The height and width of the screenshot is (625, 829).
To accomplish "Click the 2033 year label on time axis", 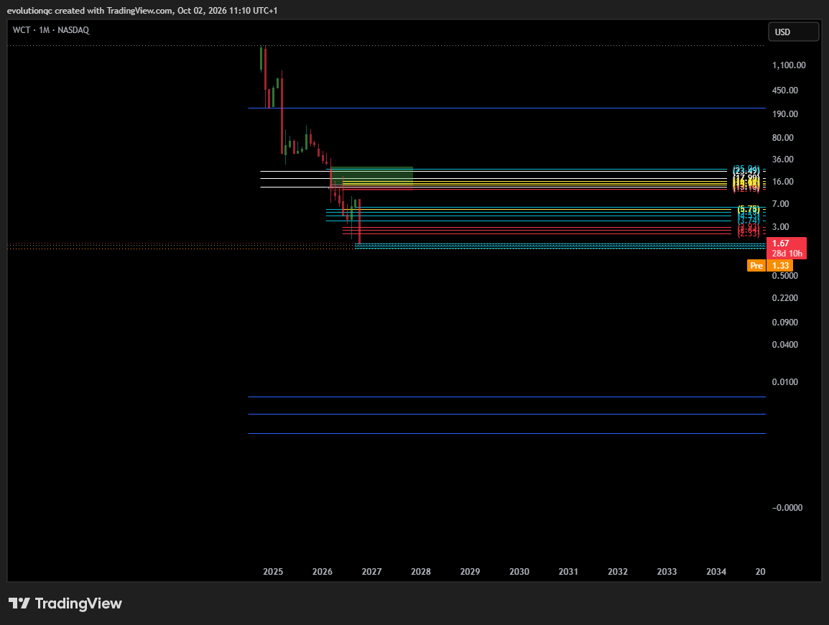I will pos(667,572).
